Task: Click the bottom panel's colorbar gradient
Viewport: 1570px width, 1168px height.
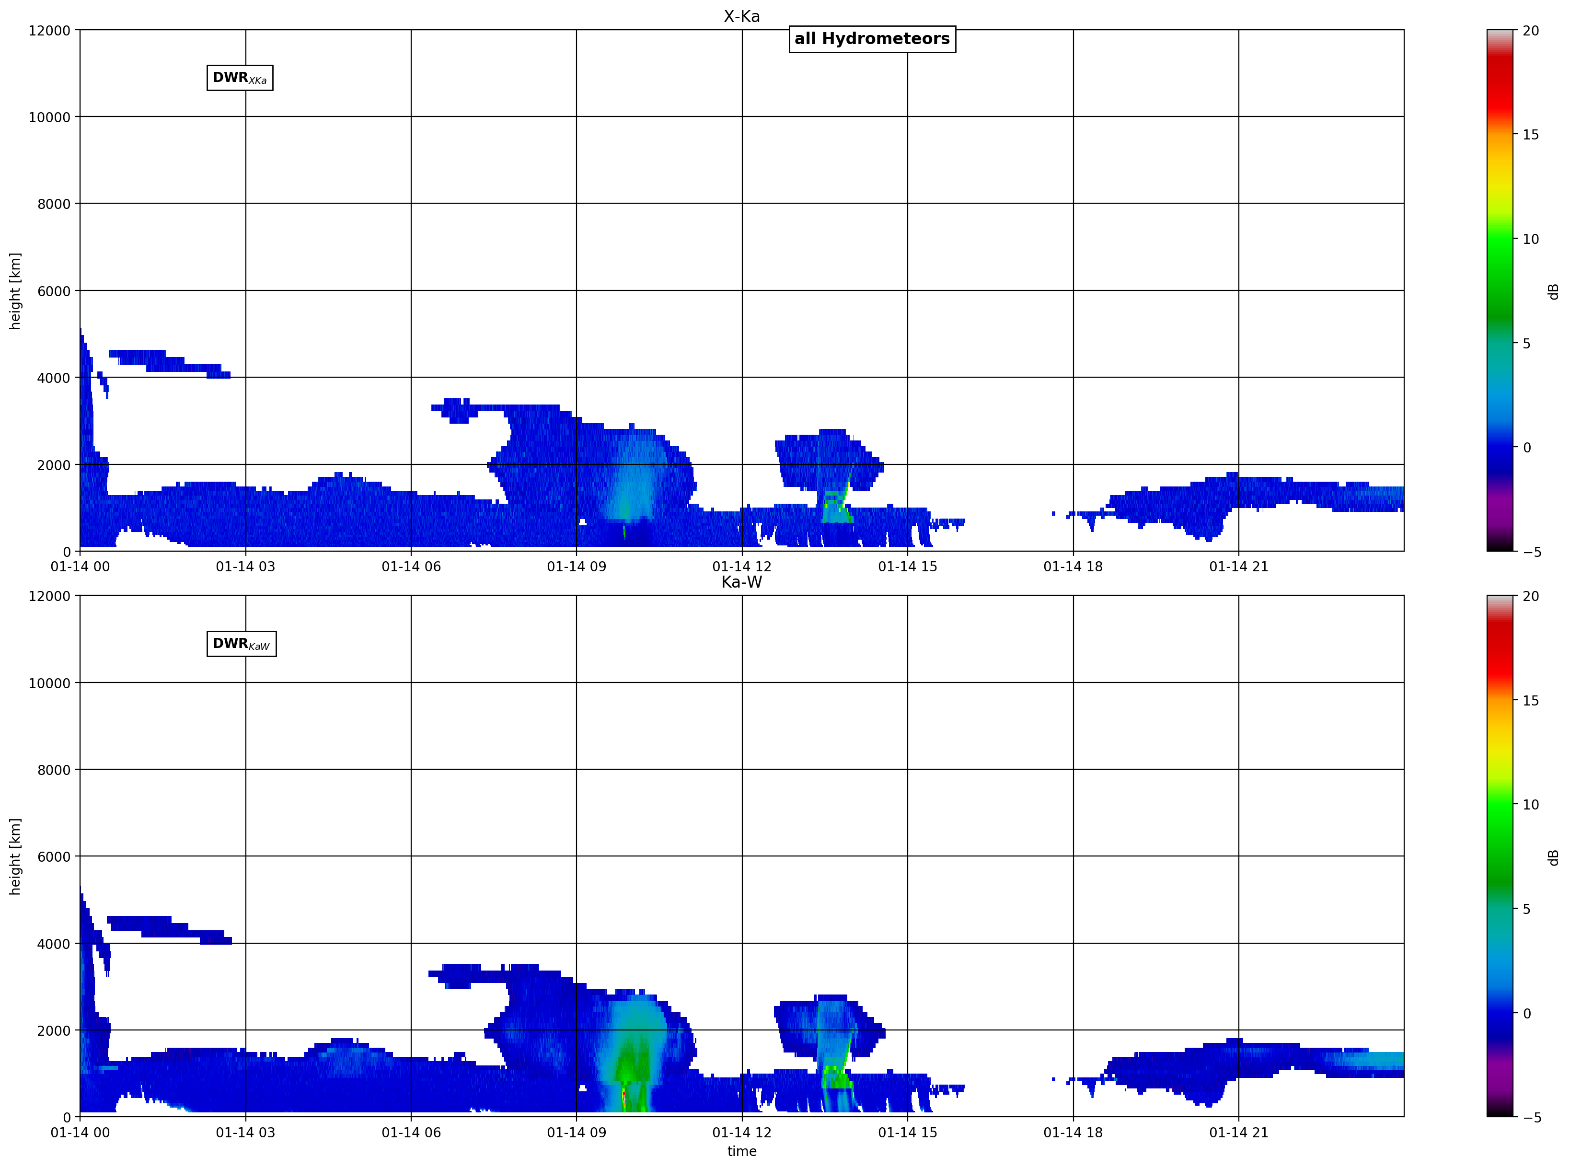Action: point(1500,856)
